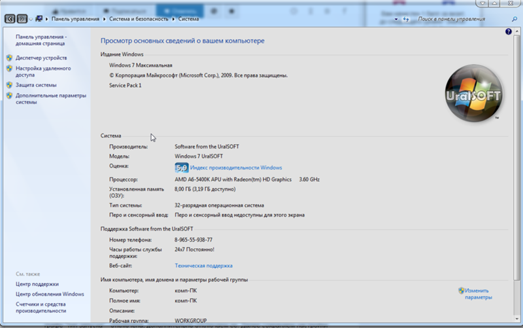
Task: Select Система и безопасность breadcrumb
Action: click(139, 19)
